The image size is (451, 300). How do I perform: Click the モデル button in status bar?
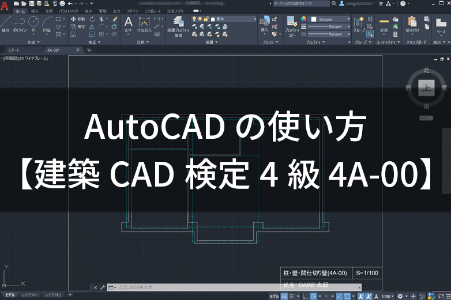274,297
